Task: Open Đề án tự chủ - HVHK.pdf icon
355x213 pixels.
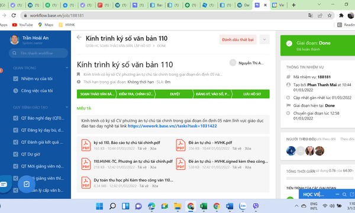Action: coord(180,145)
